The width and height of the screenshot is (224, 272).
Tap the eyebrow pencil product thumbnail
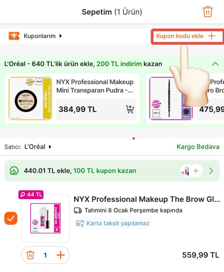tap(170, 98)
